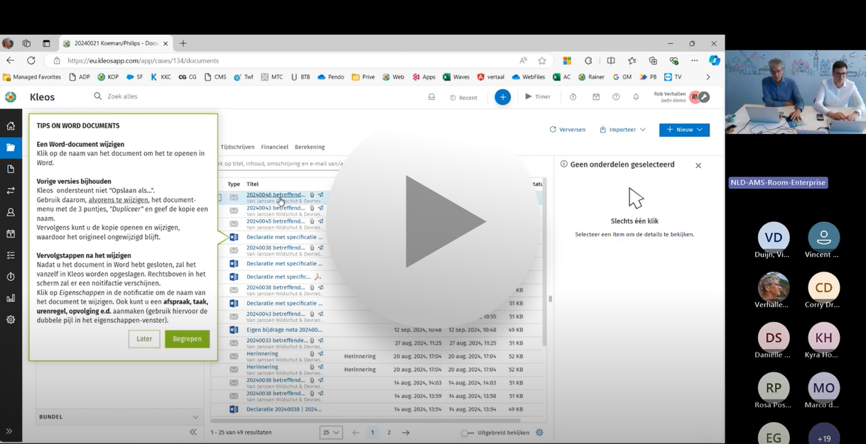
Task: Tick the checkbox of the first document row
Action: click(x=219, y=198)
